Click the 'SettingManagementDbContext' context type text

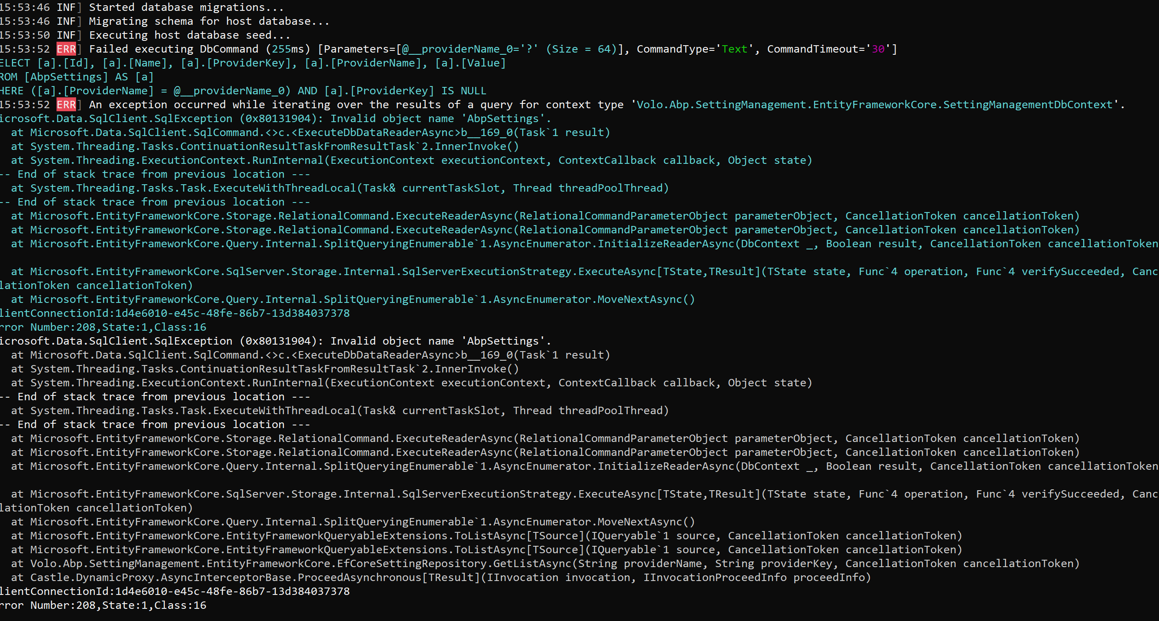pos(1028,105)
